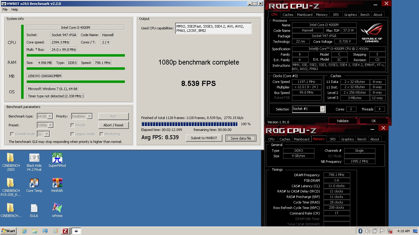Click the LENOVO 20ASA0JMBM motherboard field
This screenshot has width=419, height=235.
(44, 76)
